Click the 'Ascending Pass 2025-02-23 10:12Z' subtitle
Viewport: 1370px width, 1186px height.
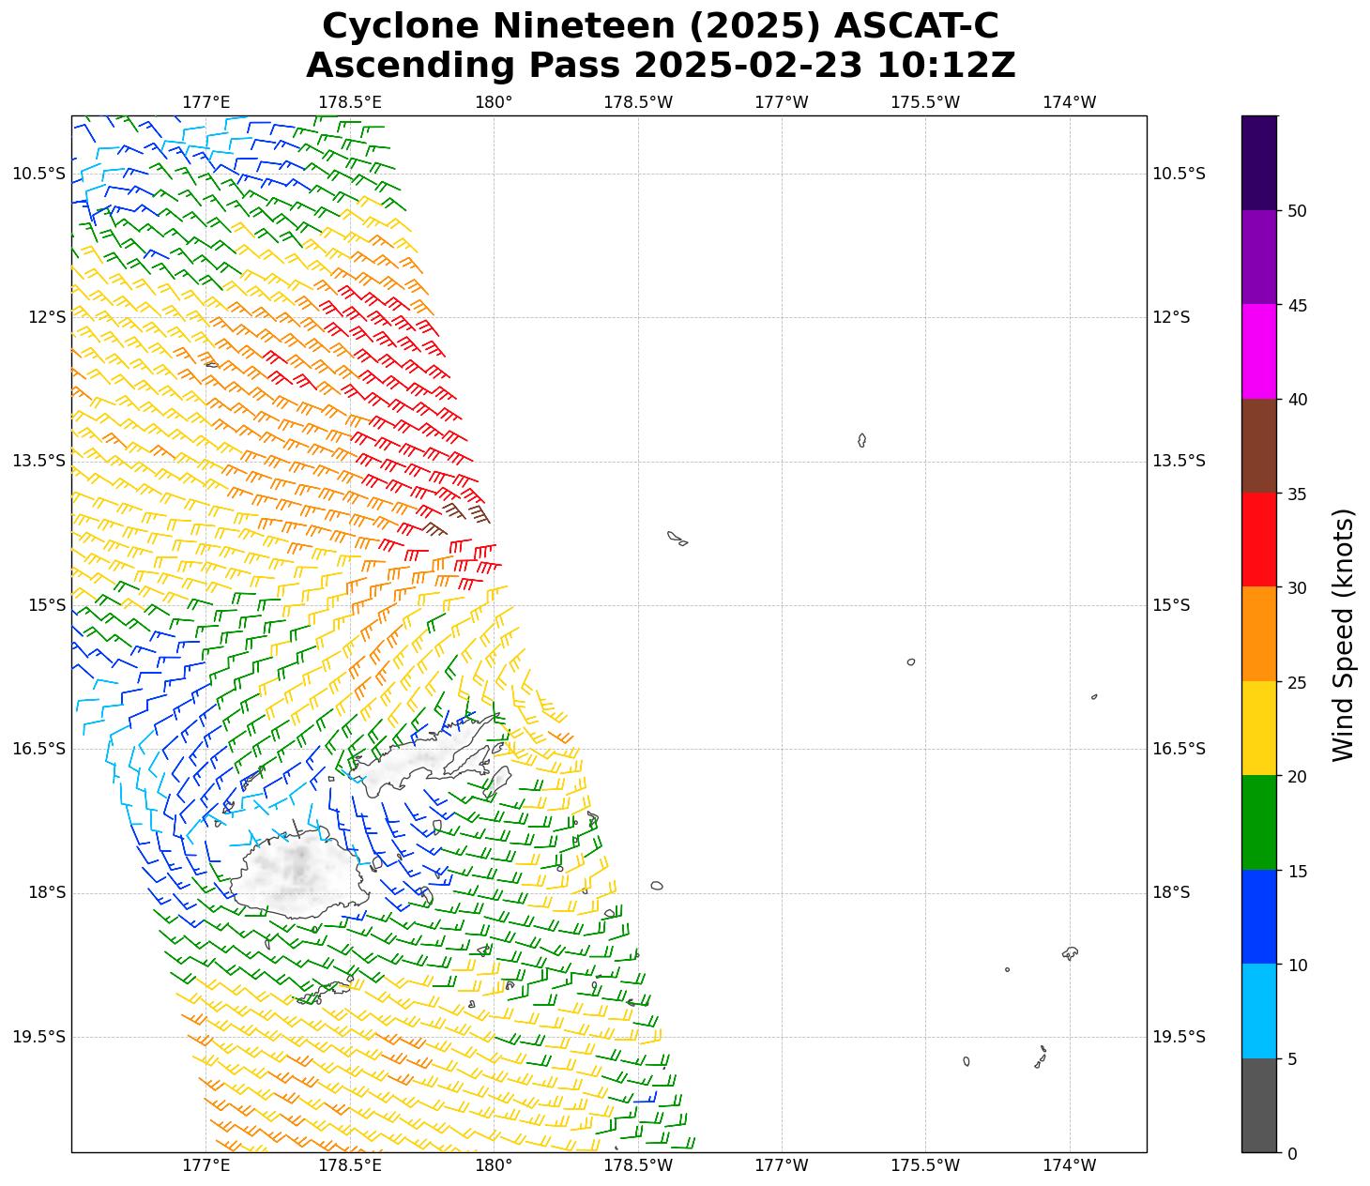660,66
